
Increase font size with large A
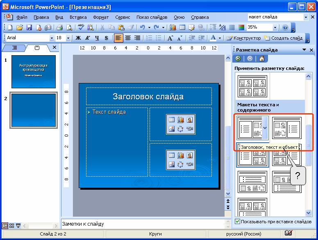170,38
